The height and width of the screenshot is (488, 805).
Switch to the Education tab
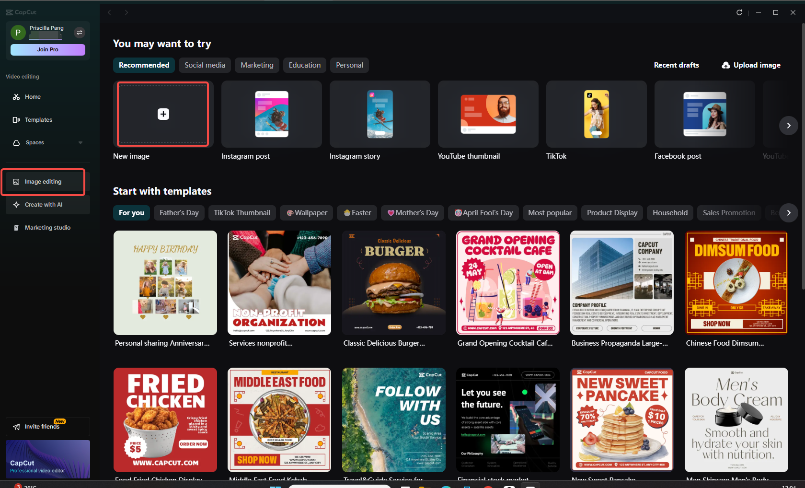(x=305, y=65)
